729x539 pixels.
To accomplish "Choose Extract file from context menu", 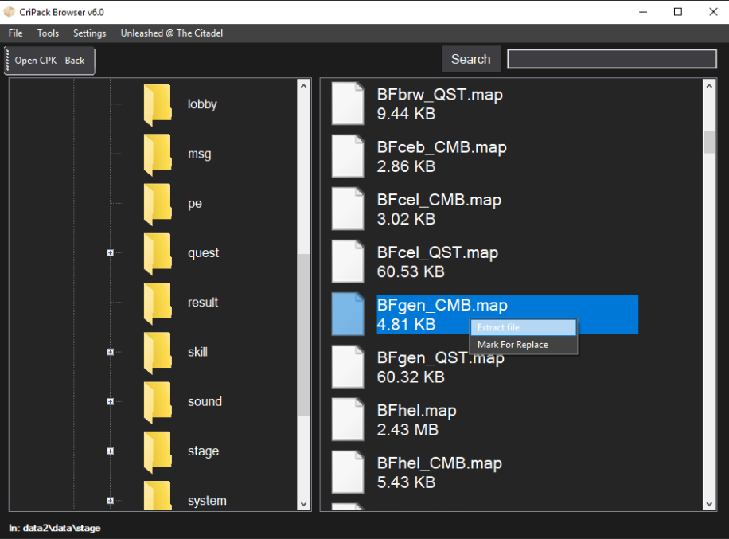I will pos(524,327).
